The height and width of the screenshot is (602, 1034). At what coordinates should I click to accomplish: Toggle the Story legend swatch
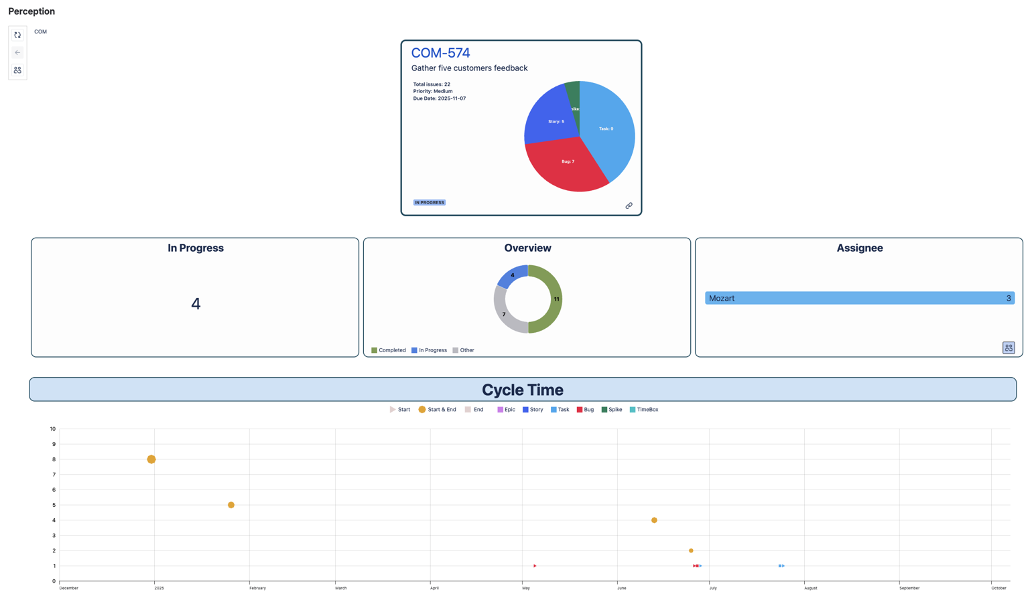point(525,410)
